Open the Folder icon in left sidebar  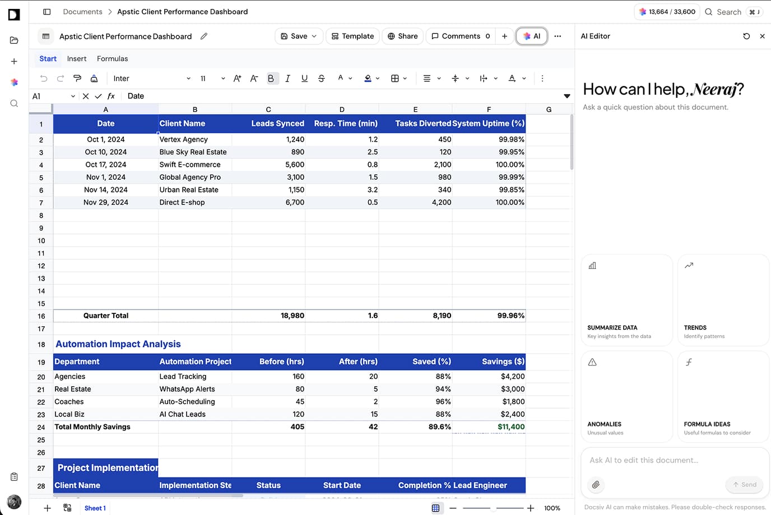(13, 40)
